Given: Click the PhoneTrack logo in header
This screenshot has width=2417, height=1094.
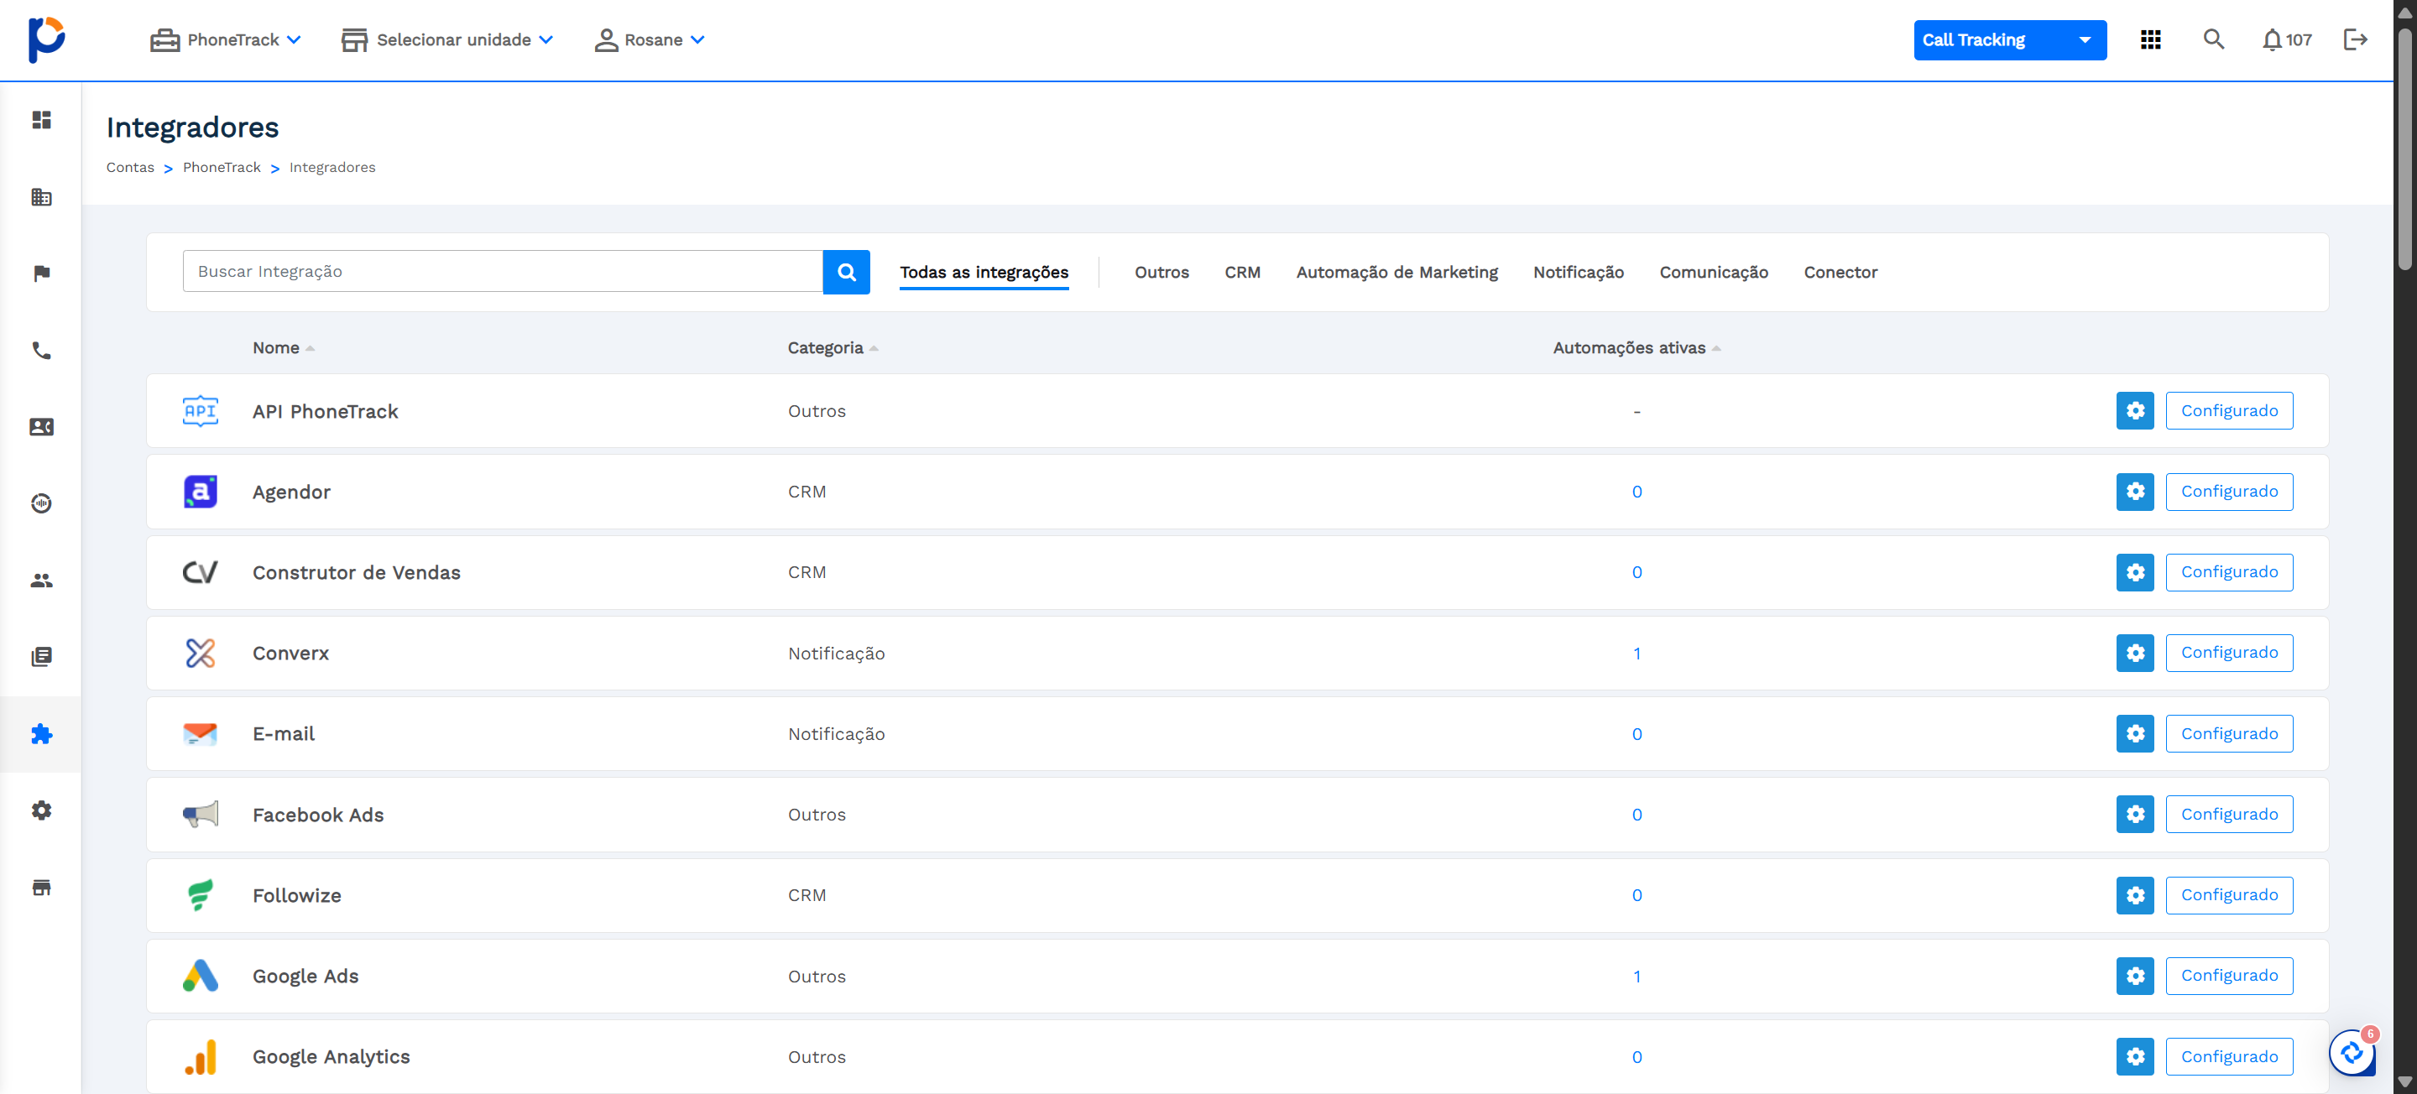Looking at the screenshot, I should coord(46,39).
